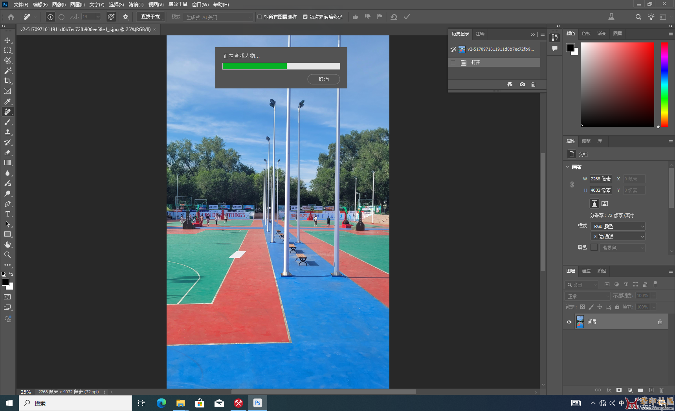The height and width of the screenshot is (411, 675).
Task: Add layer mask in Layers panel
Action: 619,390
